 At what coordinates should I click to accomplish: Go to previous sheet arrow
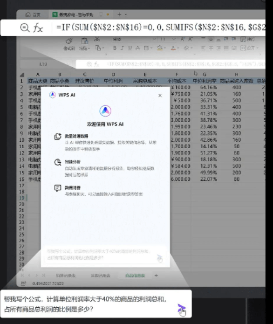click(x=29, y=275)
